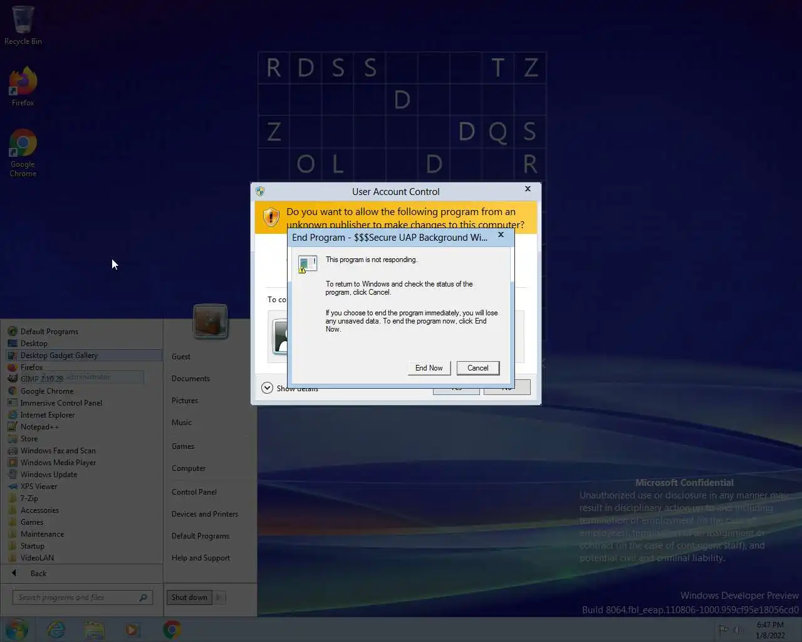Open Documents from Start menu

click(190, 379)
